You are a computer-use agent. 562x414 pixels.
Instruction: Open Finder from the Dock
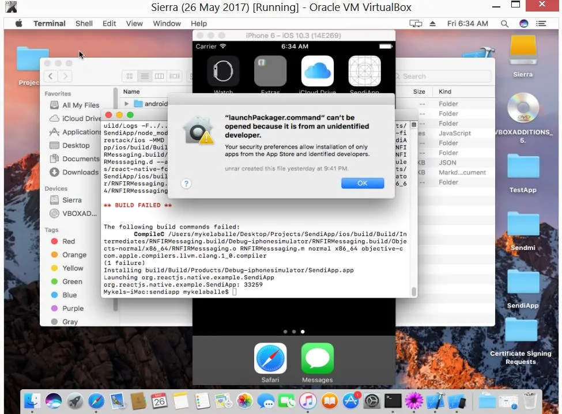[32, 401]
